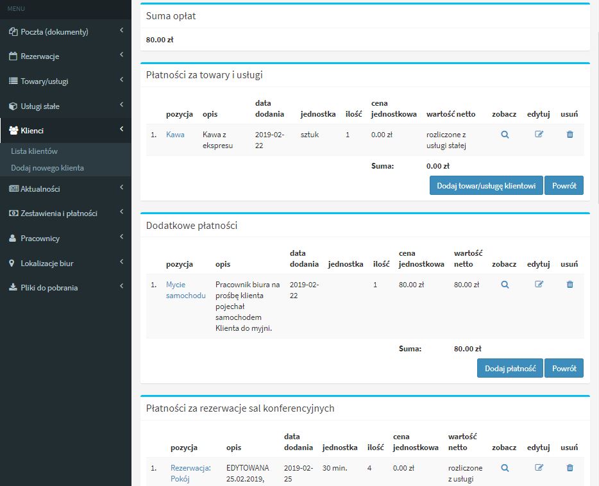Click the Lokalizacje biur map pin icon

tap(12, 263)
